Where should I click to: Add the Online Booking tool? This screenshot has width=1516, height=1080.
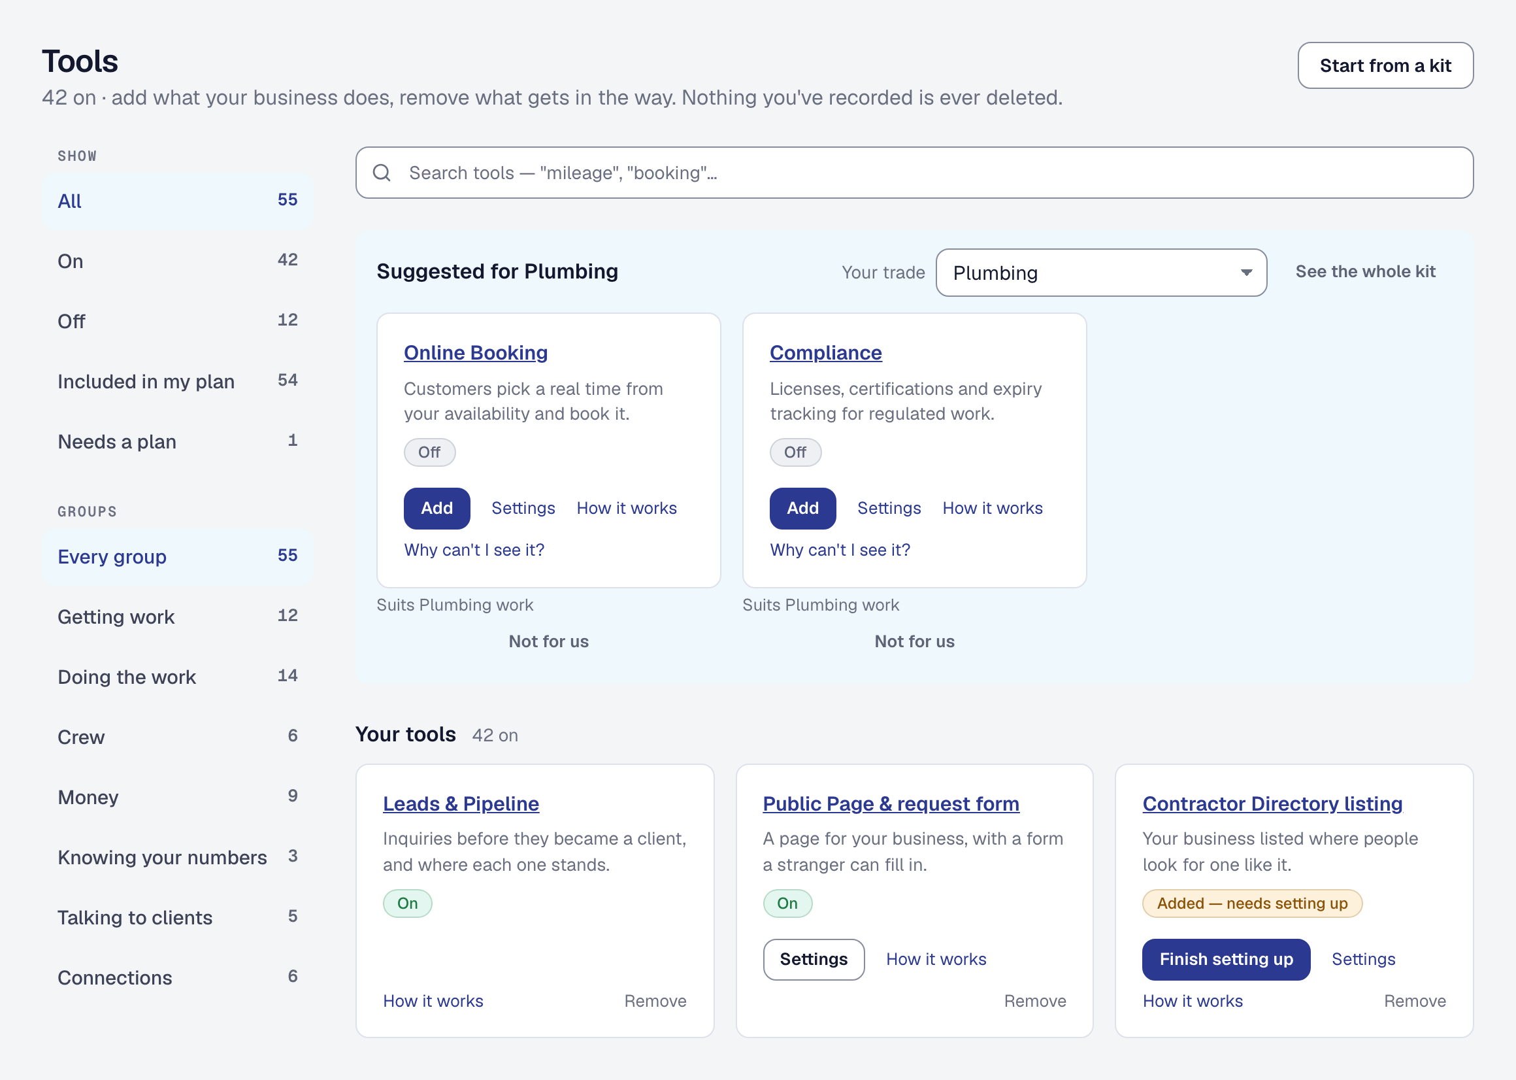tap(437, 508)
